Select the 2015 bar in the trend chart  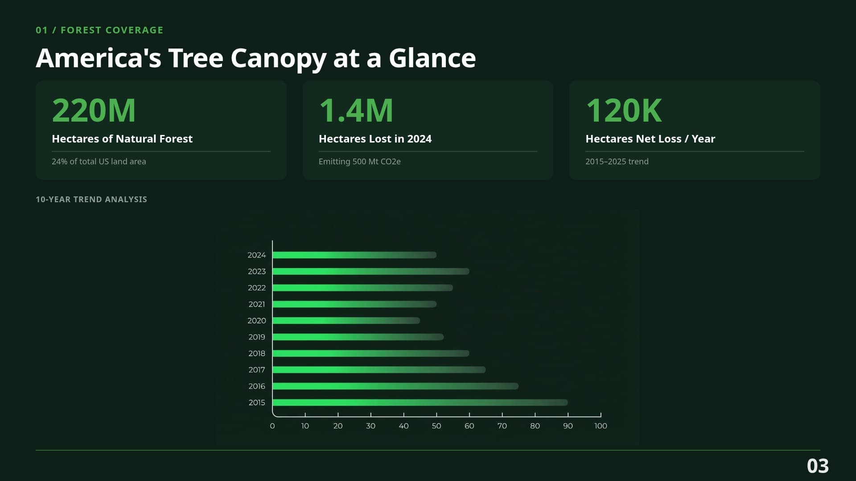pyautogui.click(x=419, y=402)
